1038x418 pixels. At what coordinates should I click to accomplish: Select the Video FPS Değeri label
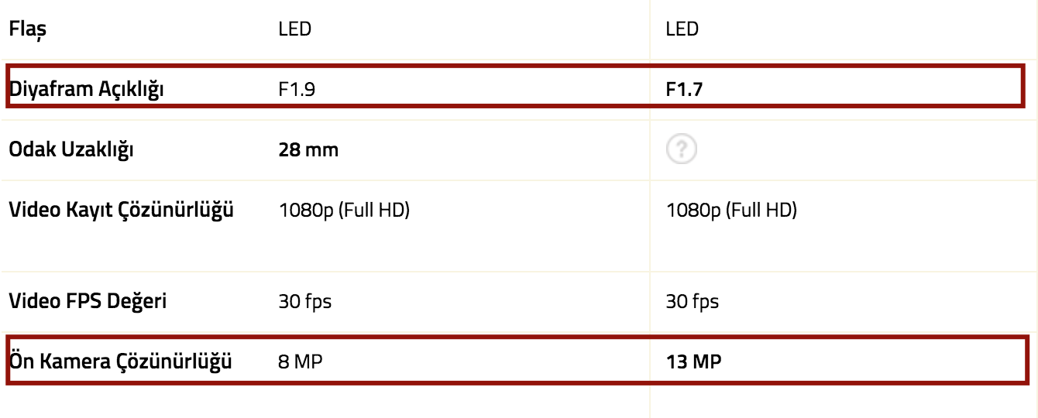87,301
